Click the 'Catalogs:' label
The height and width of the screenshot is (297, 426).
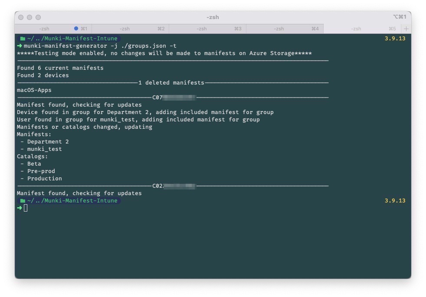(x=33, y=157)
